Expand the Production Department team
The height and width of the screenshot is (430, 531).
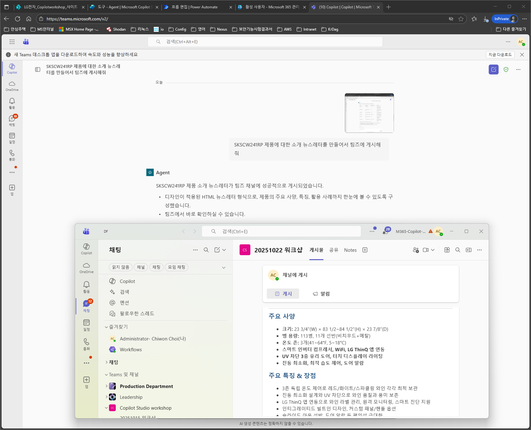coord(107,386)
